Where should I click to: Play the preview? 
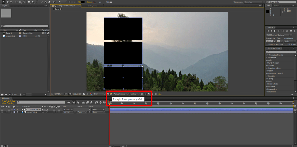tap(275, 31)
